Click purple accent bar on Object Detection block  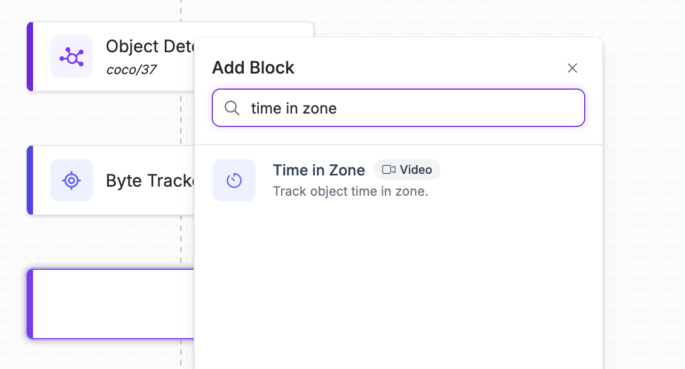click(x=30, y=57)
